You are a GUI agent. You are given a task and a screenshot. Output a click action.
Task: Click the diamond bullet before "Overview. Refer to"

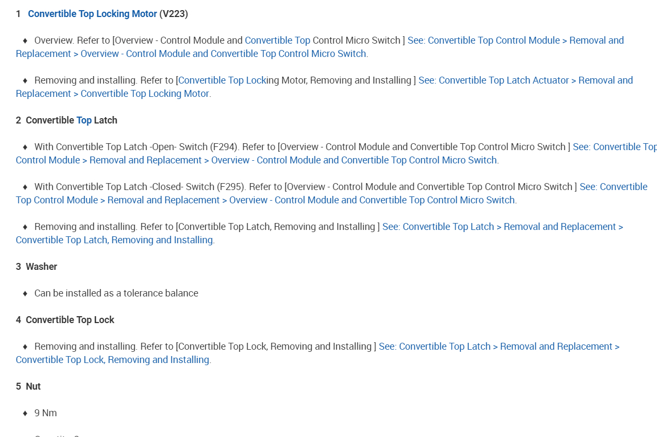pyautogui.click(x=25, y=40)
